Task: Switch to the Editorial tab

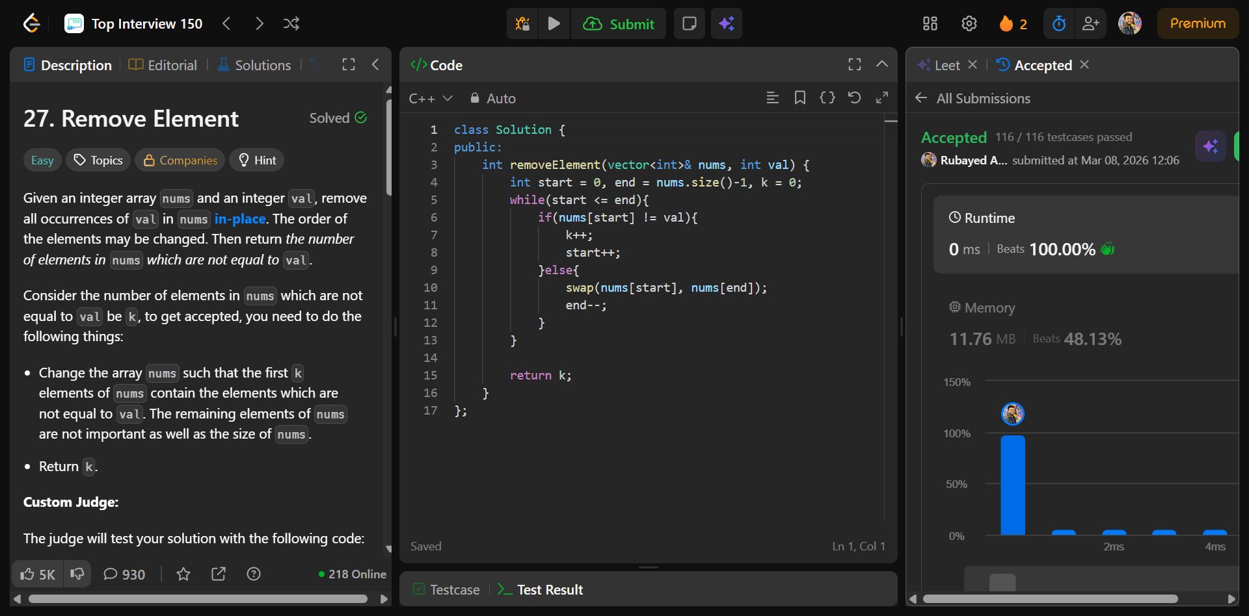Action: [x=163, y=66]
